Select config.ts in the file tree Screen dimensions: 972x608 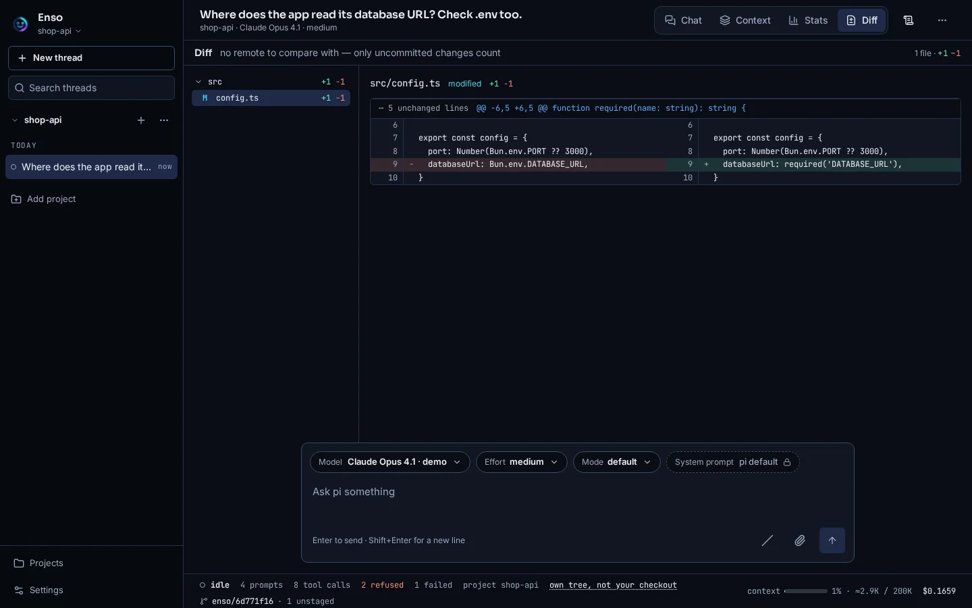271,98
